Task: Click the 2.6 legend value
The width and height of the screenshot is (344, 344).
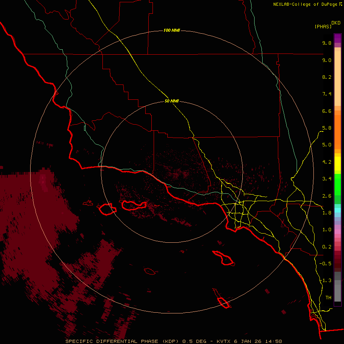Action: coord(327,196)
